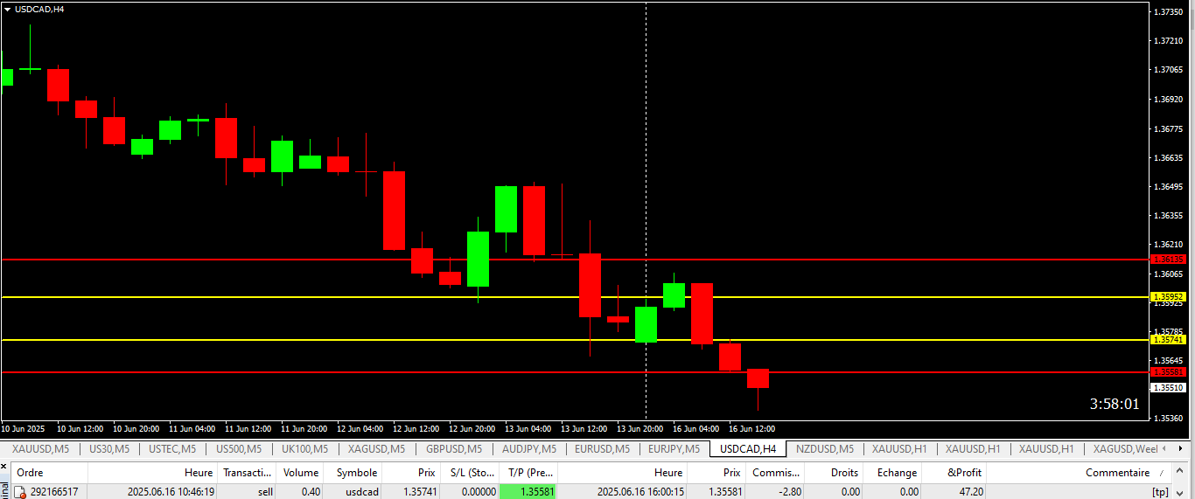Click the 10 Jun 2025 date label

point(24,429)
